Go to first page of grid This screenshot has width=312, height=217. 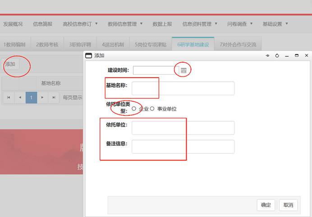click(x=8, y=97)
